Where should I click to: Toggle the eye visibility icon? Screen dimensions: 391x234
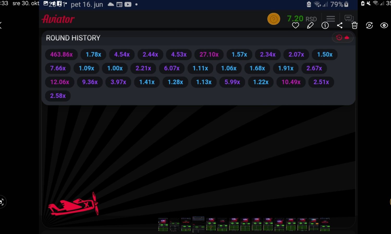(384, 25)
